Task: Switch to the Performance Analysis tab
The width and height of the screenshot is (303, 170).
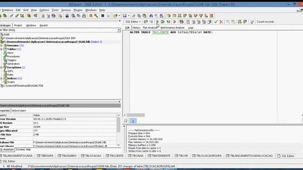Action: point(172,28)
